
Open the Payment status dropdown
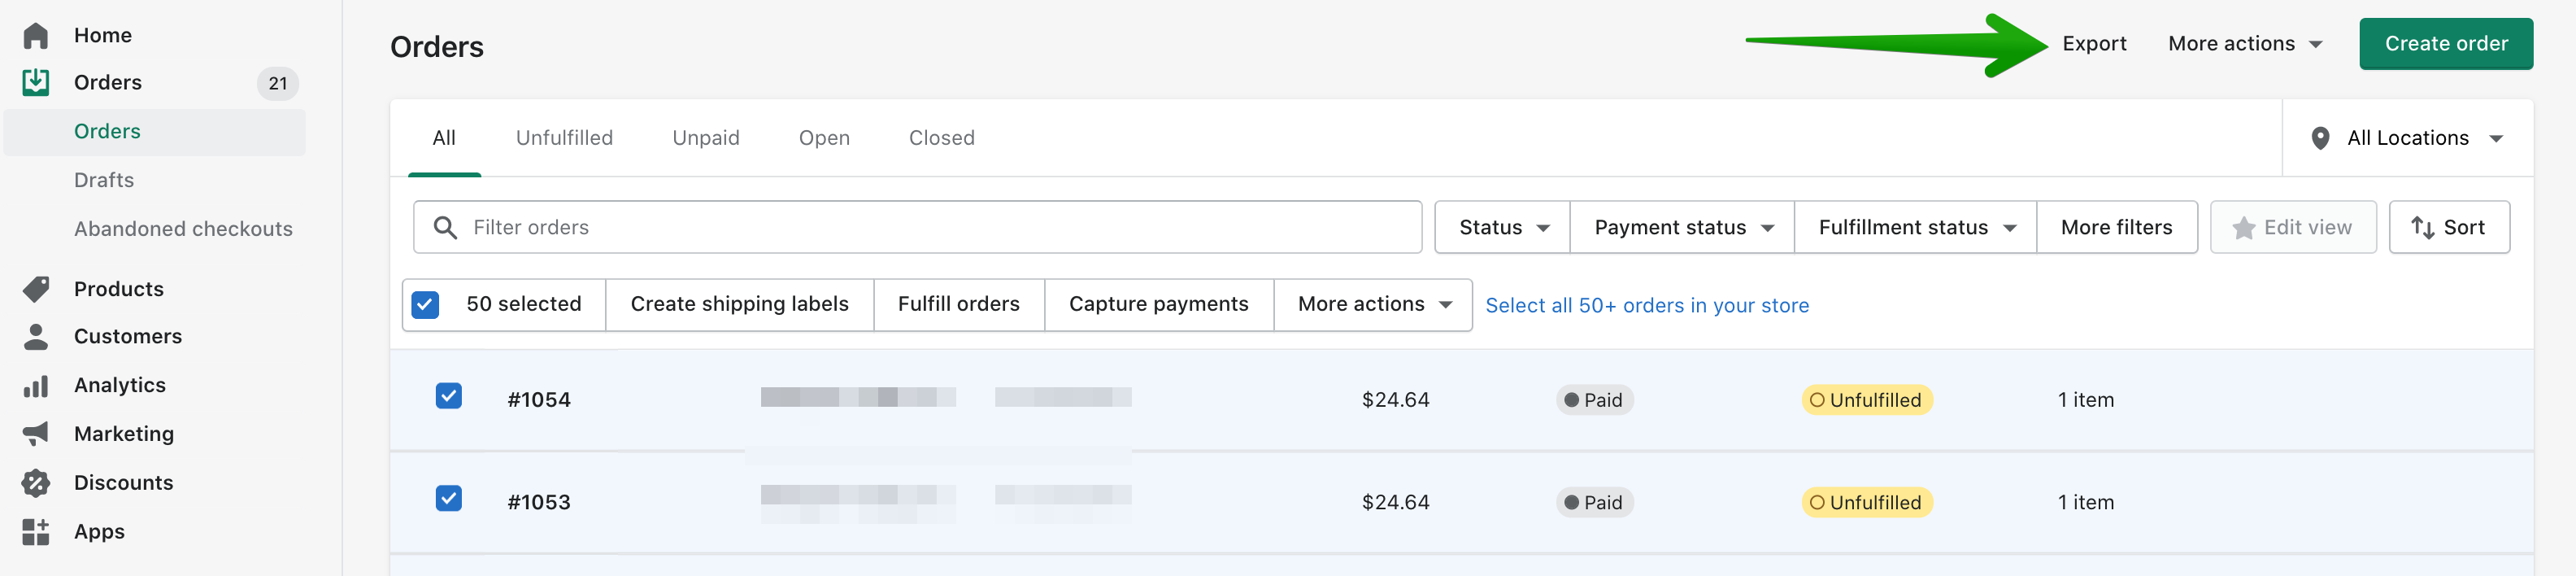1682,227
